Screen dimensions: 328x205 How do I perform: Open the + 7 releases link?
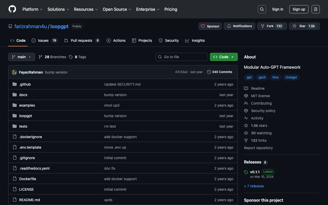(254, 186)
